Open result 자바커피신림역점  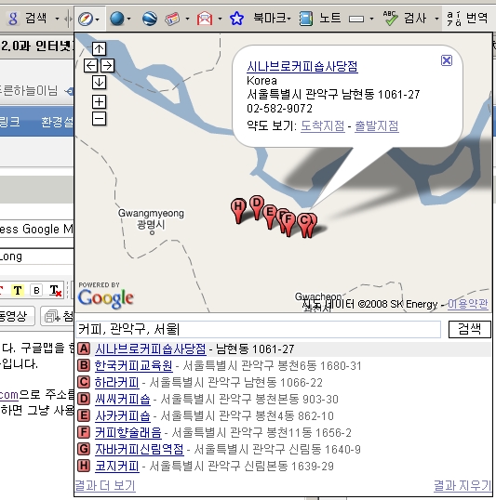tap(140, 449)
